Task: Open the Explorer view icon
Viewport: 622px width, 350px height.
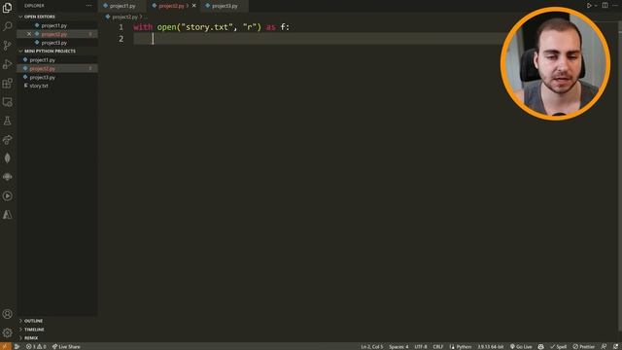Action: [7, 8]
